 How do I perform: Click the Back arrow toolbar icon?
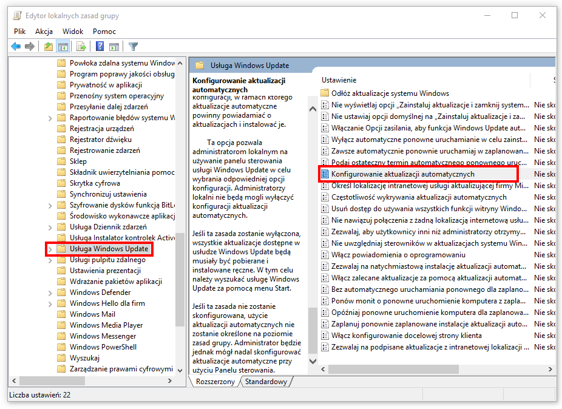[x=16, y=46]
